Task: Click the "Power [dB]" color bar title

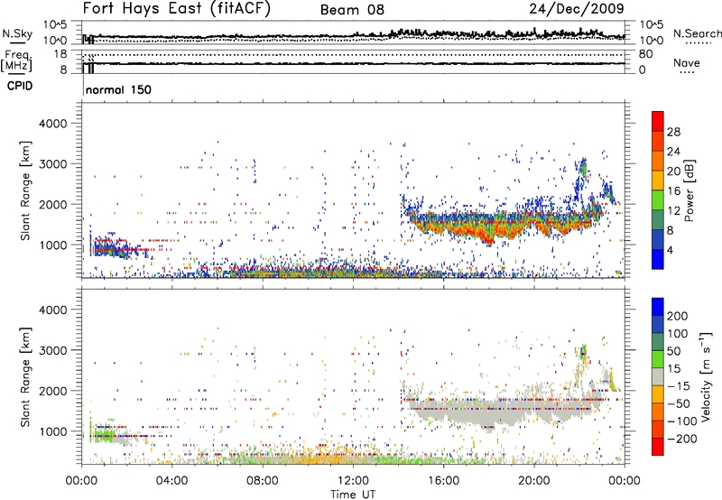Action: click(689, 190)
